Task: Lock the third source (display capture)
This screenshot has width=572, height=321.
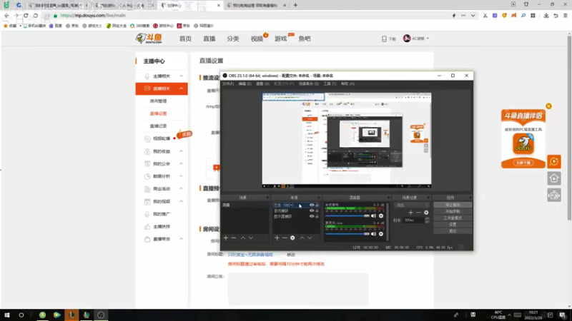Action: (317, 216)
